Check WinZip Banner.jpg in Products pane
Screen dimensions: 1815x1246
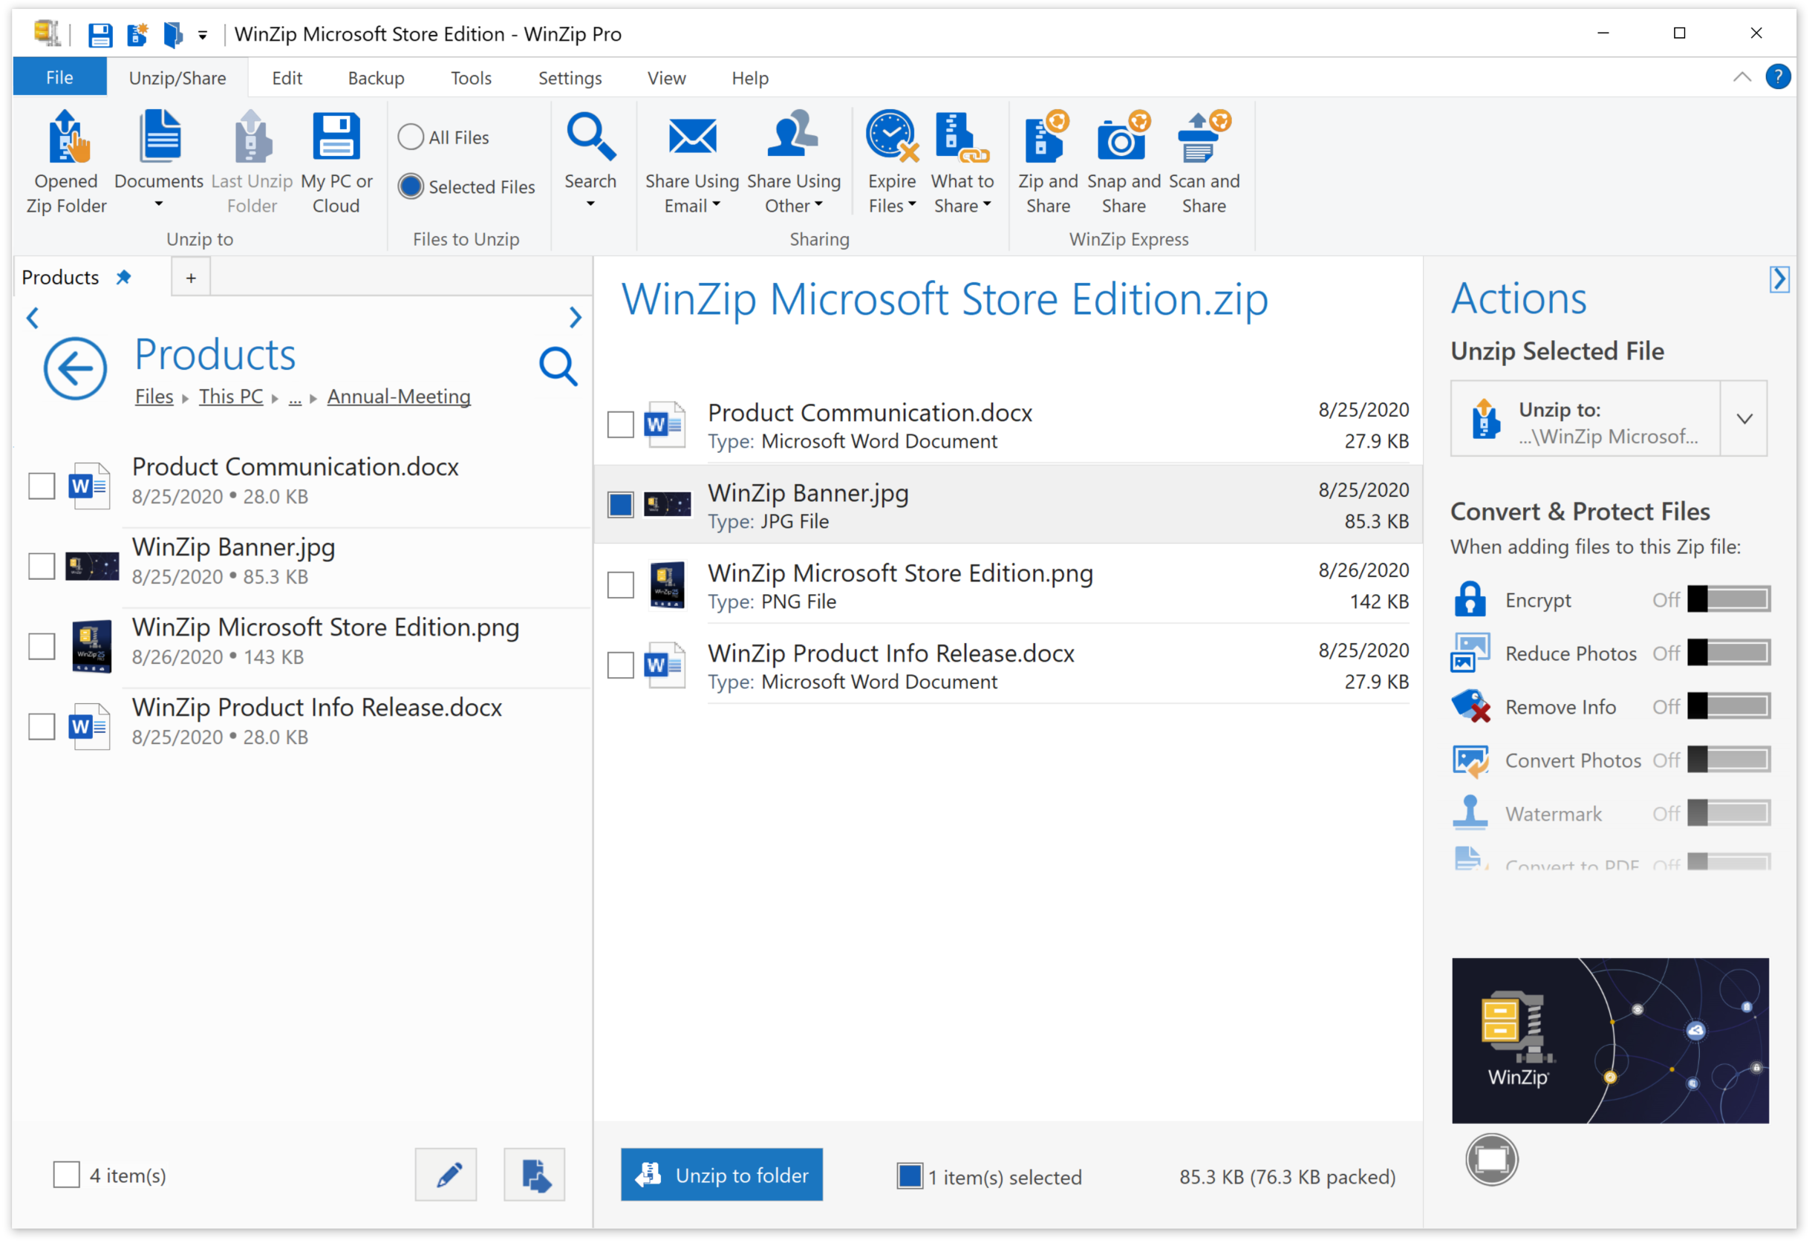[x=42, y=566]
